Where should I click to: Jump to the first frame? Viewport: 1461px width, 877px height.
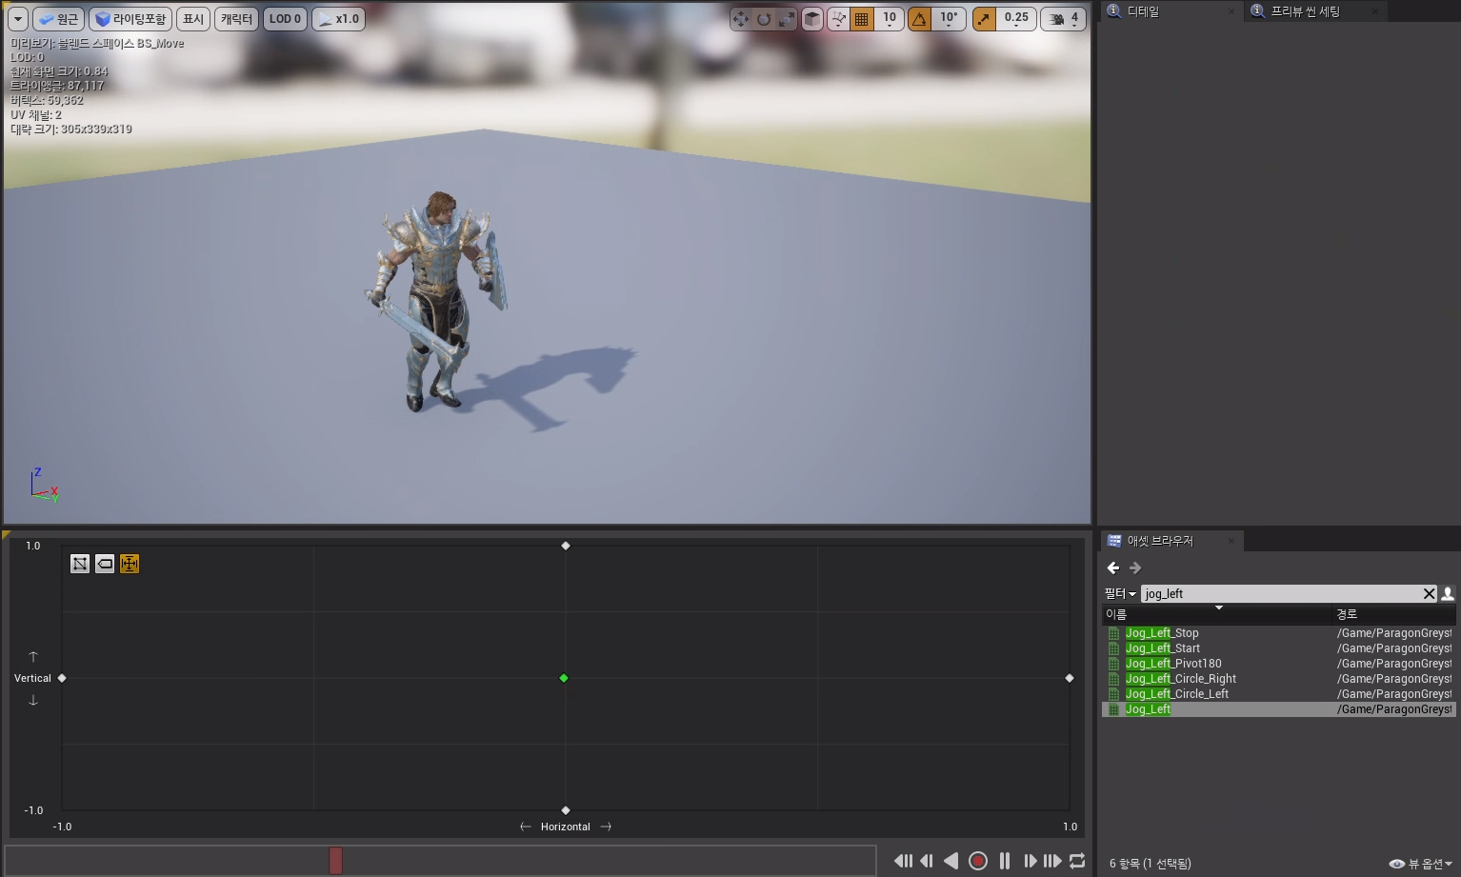pos(903,861)
